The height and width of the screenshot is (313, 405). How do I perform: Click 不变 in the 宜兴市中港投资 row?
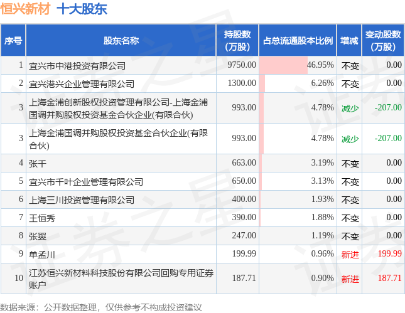click(x=350, y=66)
